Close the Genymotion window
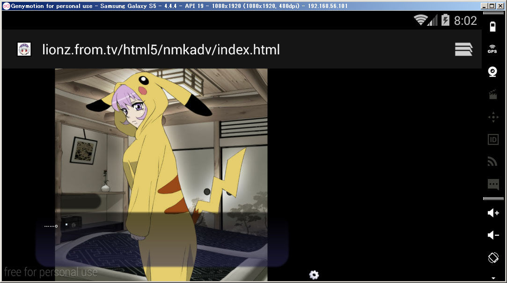This screenshot has width=507, height=283. 500,6
